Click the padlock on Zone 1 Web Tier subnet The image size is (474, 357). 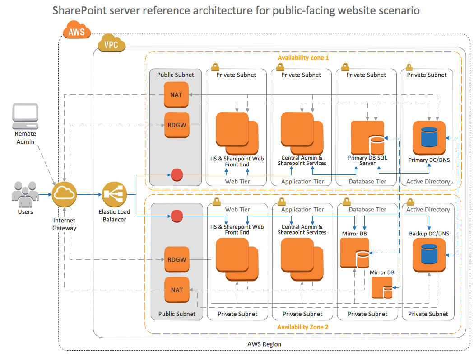click(215, 67)
